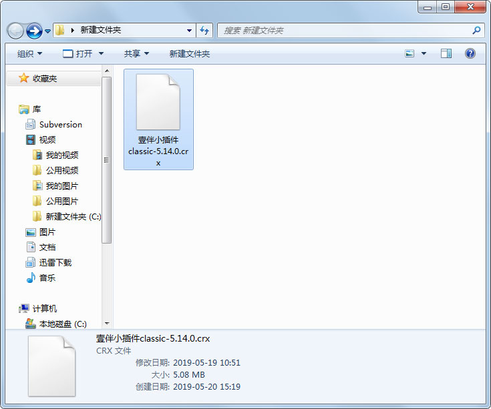Click the help question mark icon
The image size is (491, 409).
[x=470, y=53]
